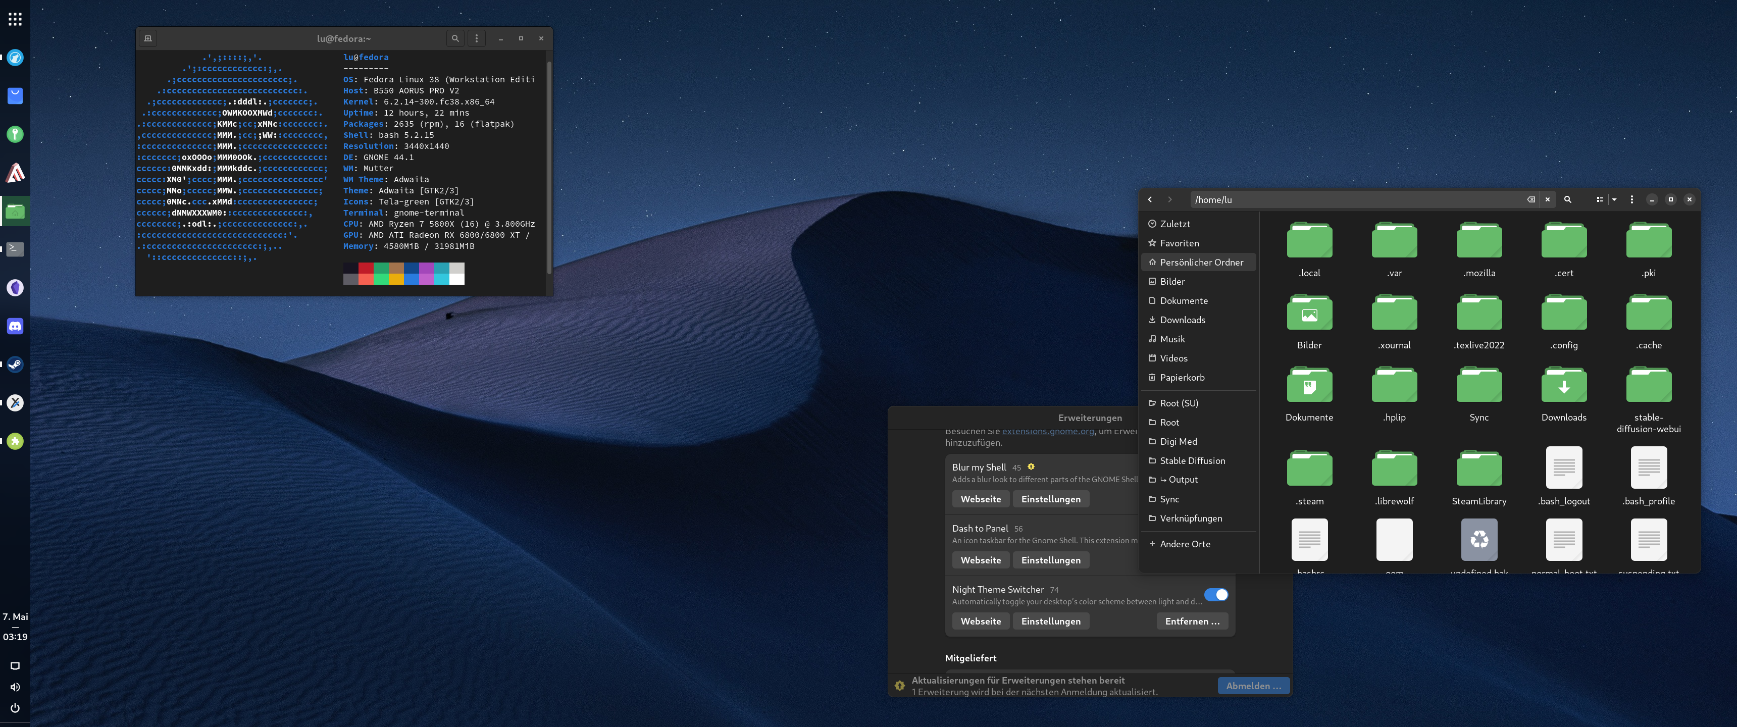Clear the /home/lu path text field
This screenshot has width=1737, height=727.
(x=1531, y=199)
